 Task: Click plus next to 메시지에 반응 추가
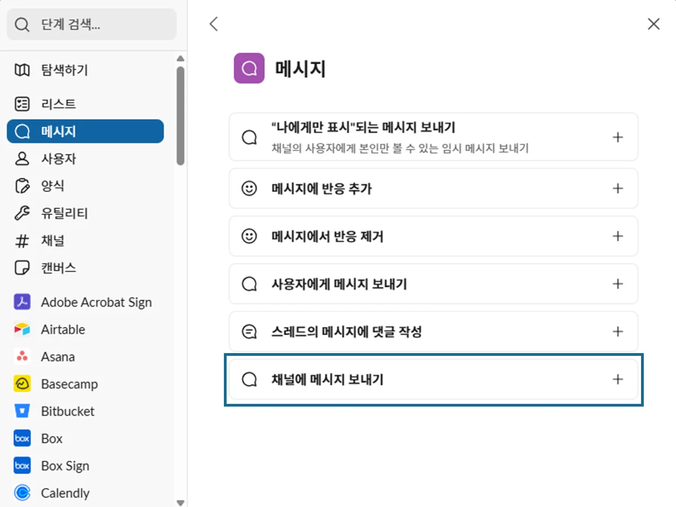point(618,188)
